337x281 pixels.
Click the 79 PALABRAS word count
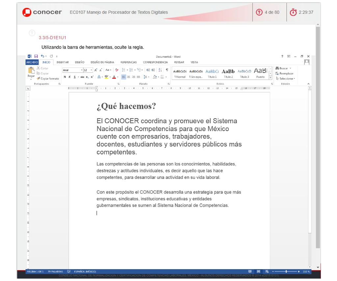coord(55,271)
